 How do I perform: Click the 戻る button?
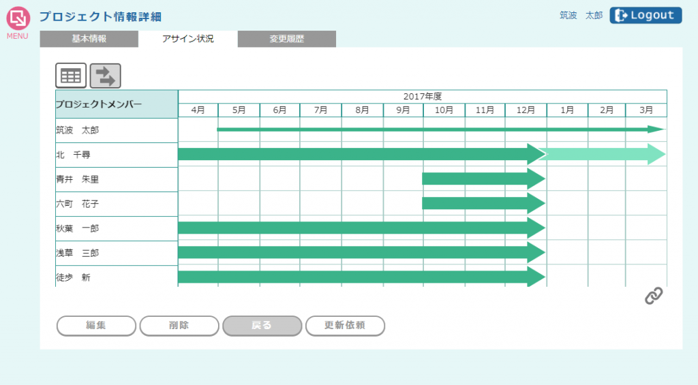(x=262, y=326)
